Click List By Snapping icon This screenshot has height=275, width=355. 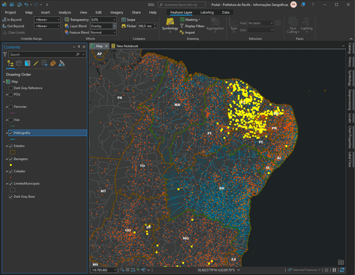click(x=45, y=64)
